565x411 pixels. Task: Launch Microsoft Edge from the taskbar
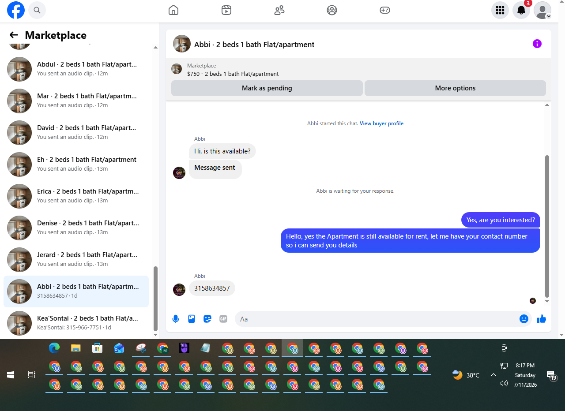54,348
